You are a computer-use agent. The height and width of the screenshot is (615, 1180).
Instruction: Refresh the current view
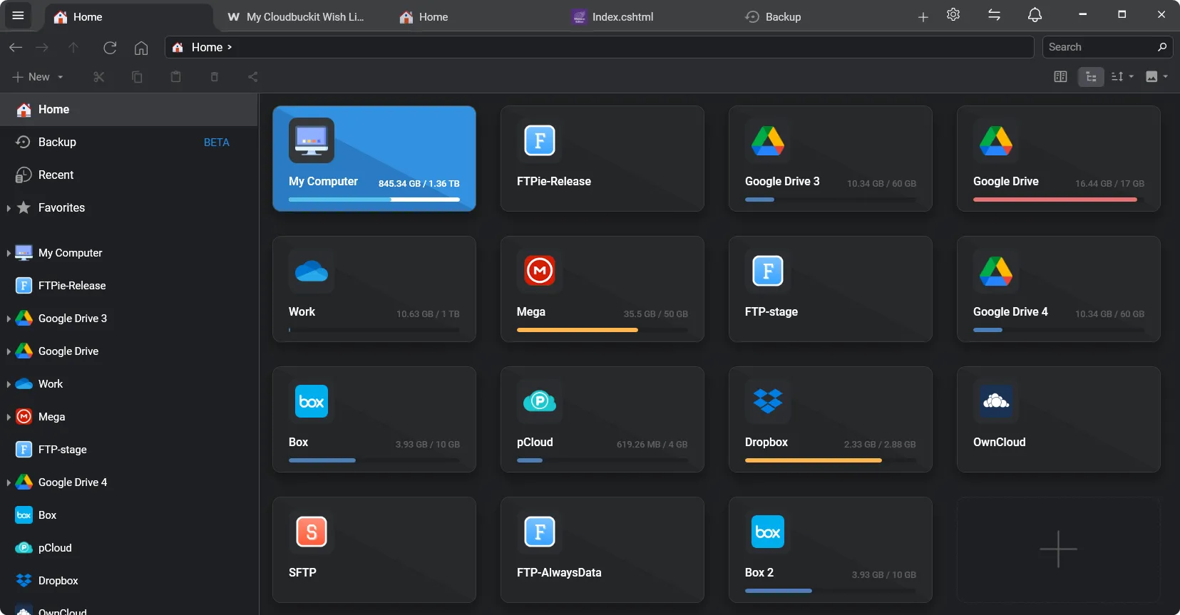click(110, 47)
